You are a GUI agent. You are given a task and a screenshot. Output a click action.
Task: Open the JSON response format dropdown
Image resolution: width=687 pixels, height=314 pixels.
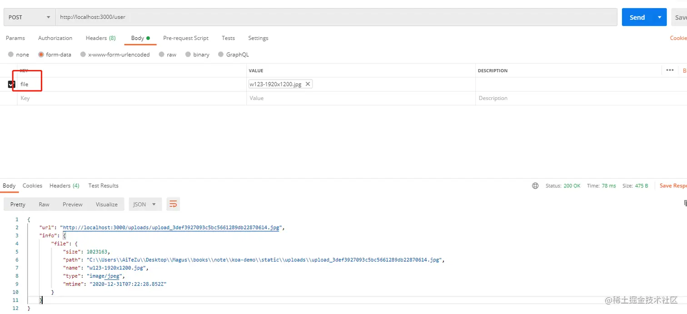[145, 204]
